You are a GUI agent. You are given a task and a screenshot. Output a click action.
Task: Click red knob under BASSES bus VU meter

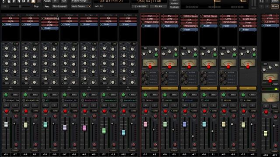170,67
